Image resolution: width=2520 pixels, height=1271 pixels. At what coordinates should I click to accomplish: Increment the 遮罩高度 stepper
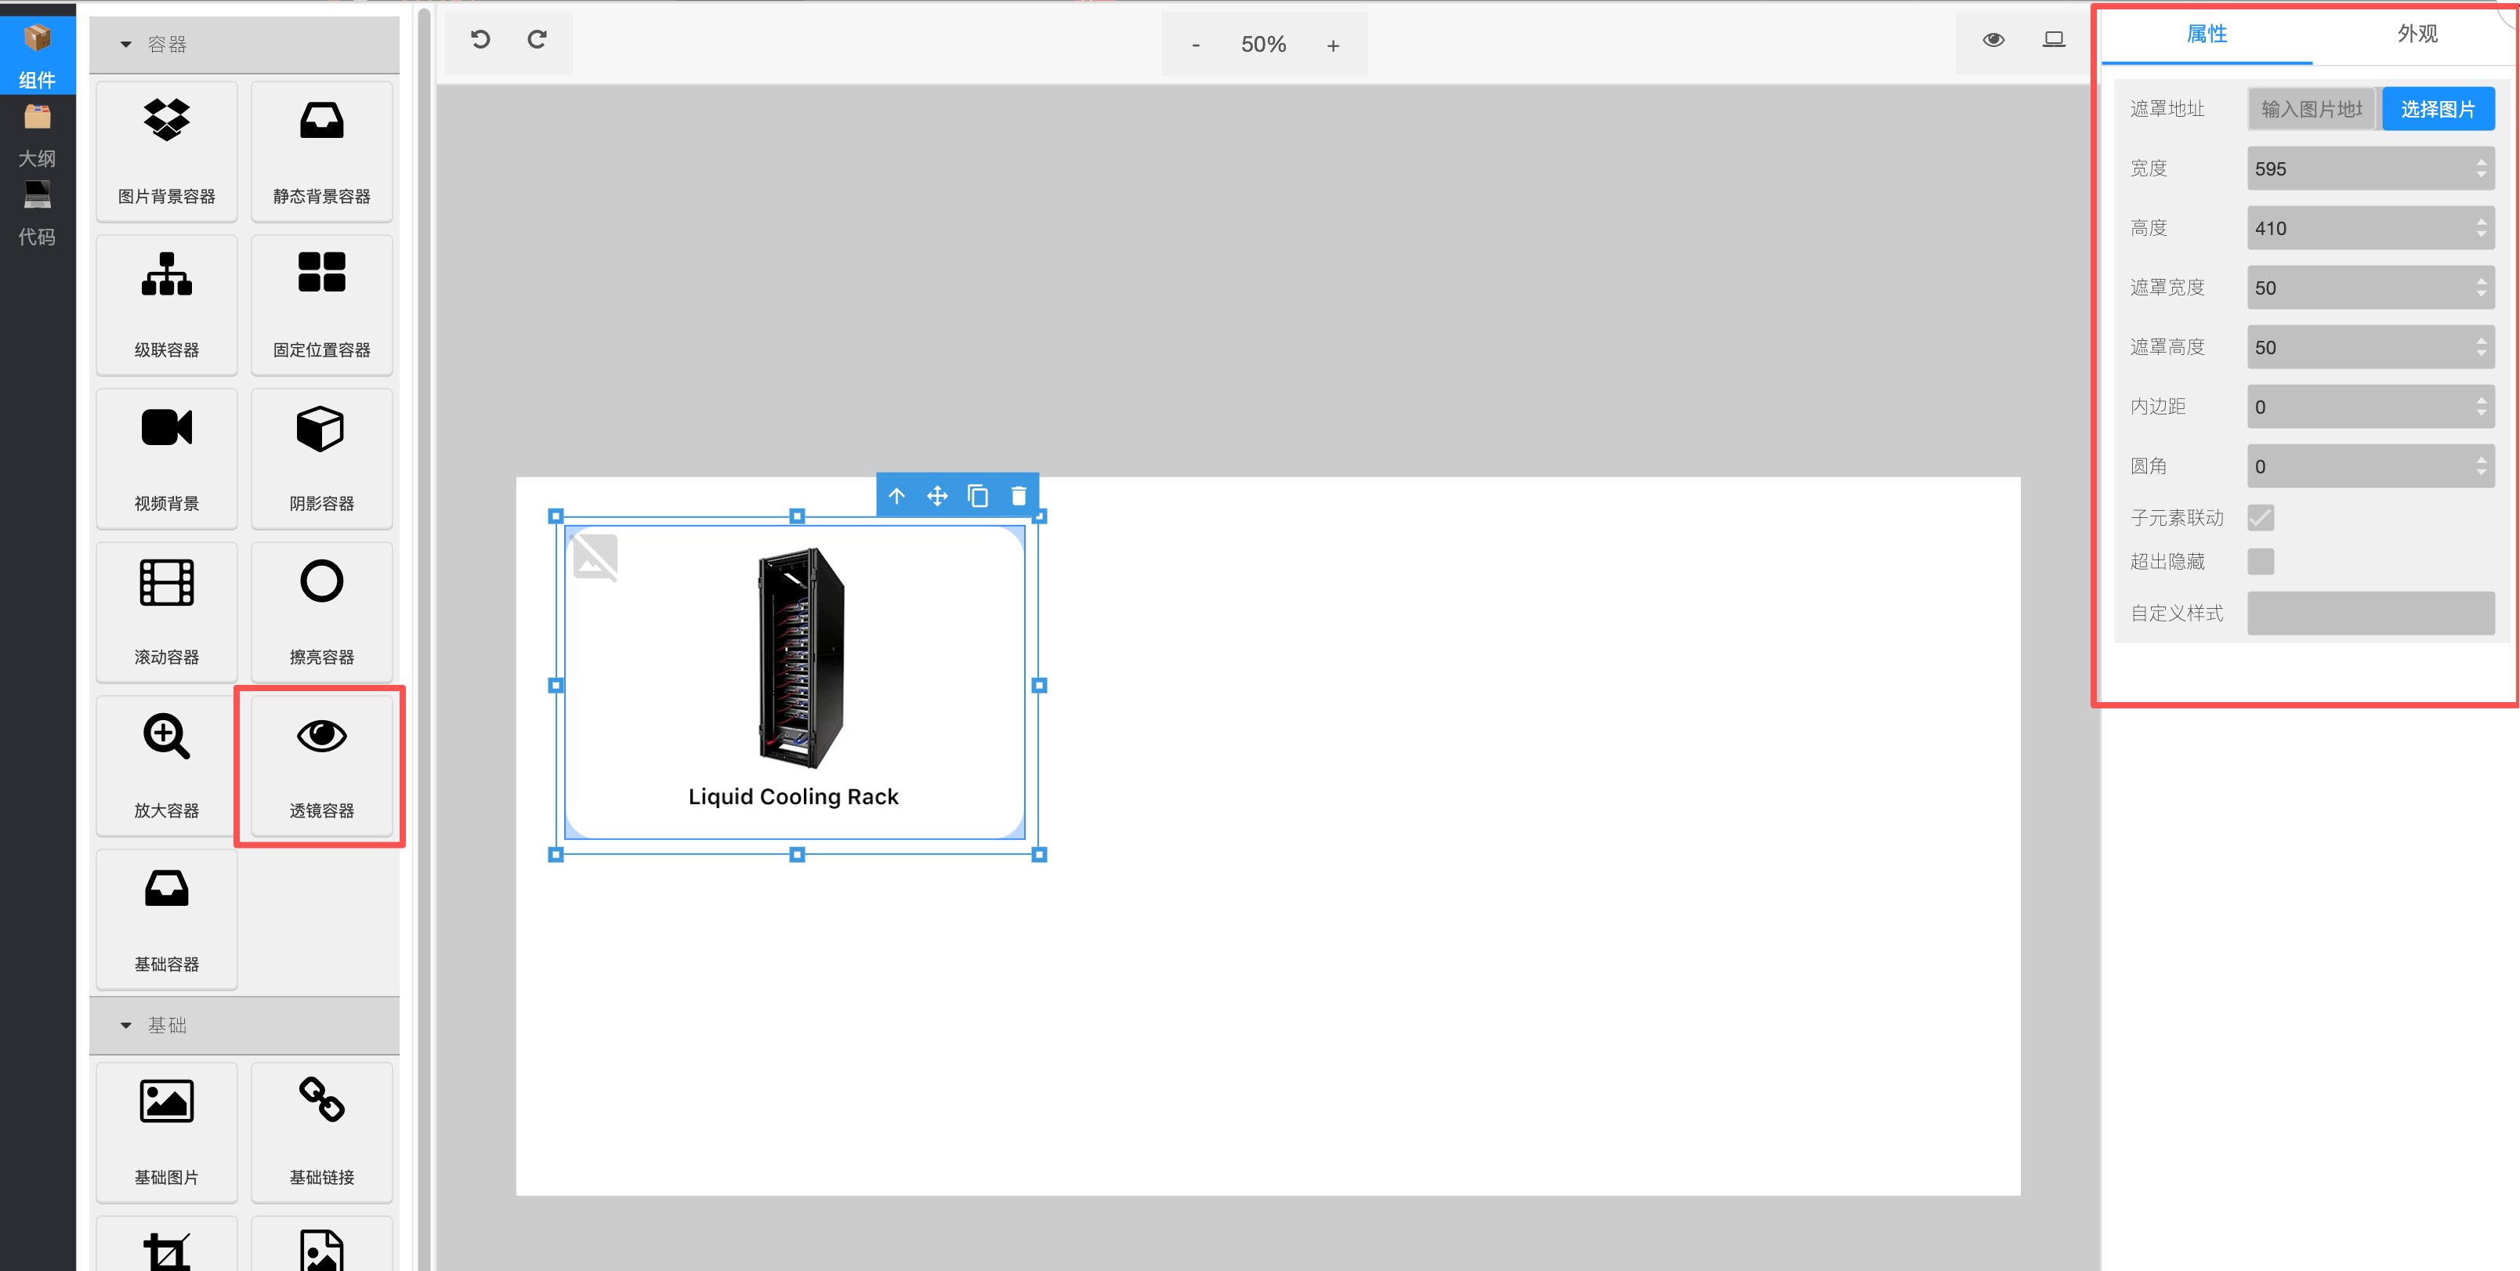click(2482, 341)
